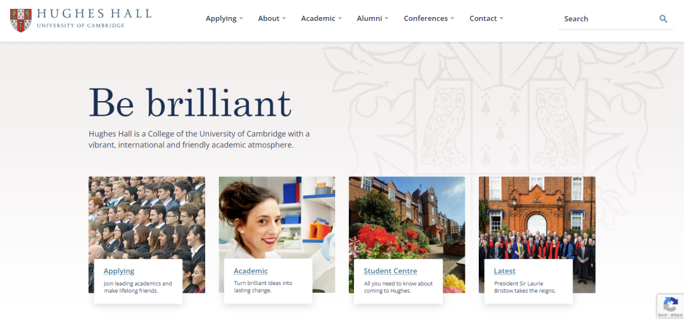Follow the Academic card link
The width and height of the screenshot is (684, 323).
(251, 271)
